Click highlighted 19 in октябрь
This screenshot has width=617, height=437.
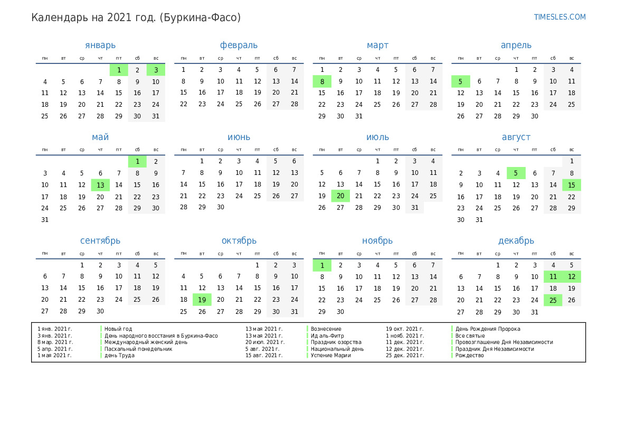[202, 300]
